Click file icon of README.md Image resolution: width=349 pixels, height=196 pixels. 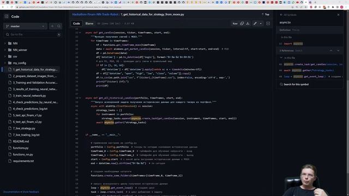pos(10,142)
